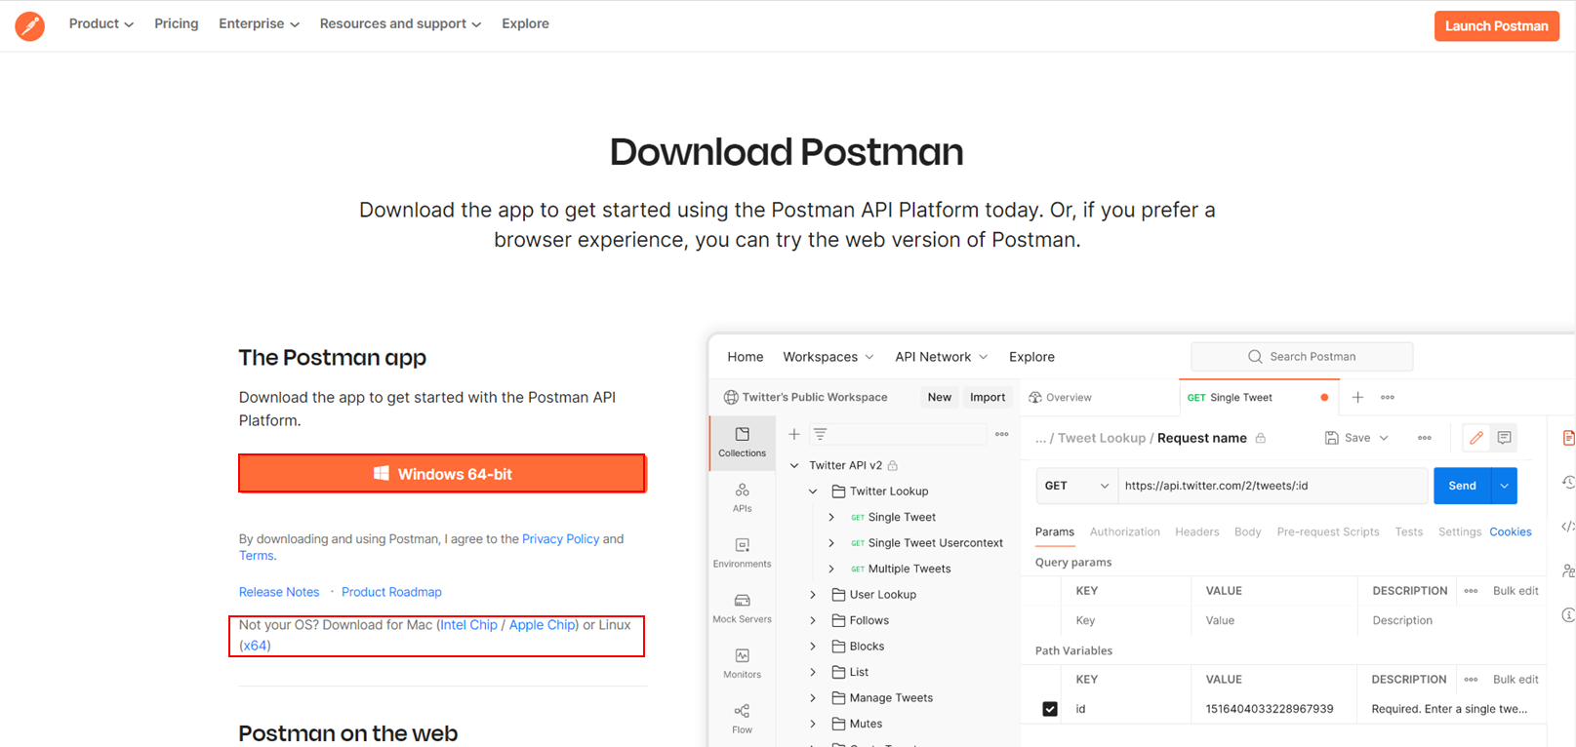
Task: Toggle the id path variable checkbox
Action: 1050,709
